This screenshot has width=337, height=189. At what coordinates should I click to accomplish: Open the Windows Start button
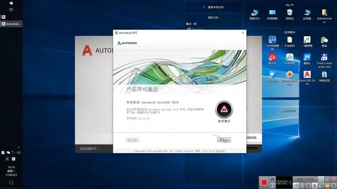click(x=11, y=3)
